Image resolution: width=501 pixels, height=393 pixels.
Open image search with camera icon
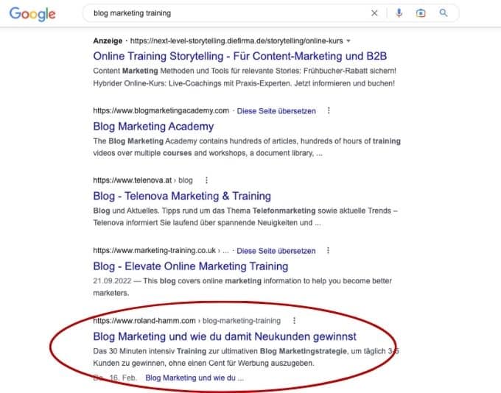421,13
